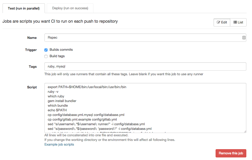
Task: Click the pencil icon on Edit button
Action: (x=218, y=22)
